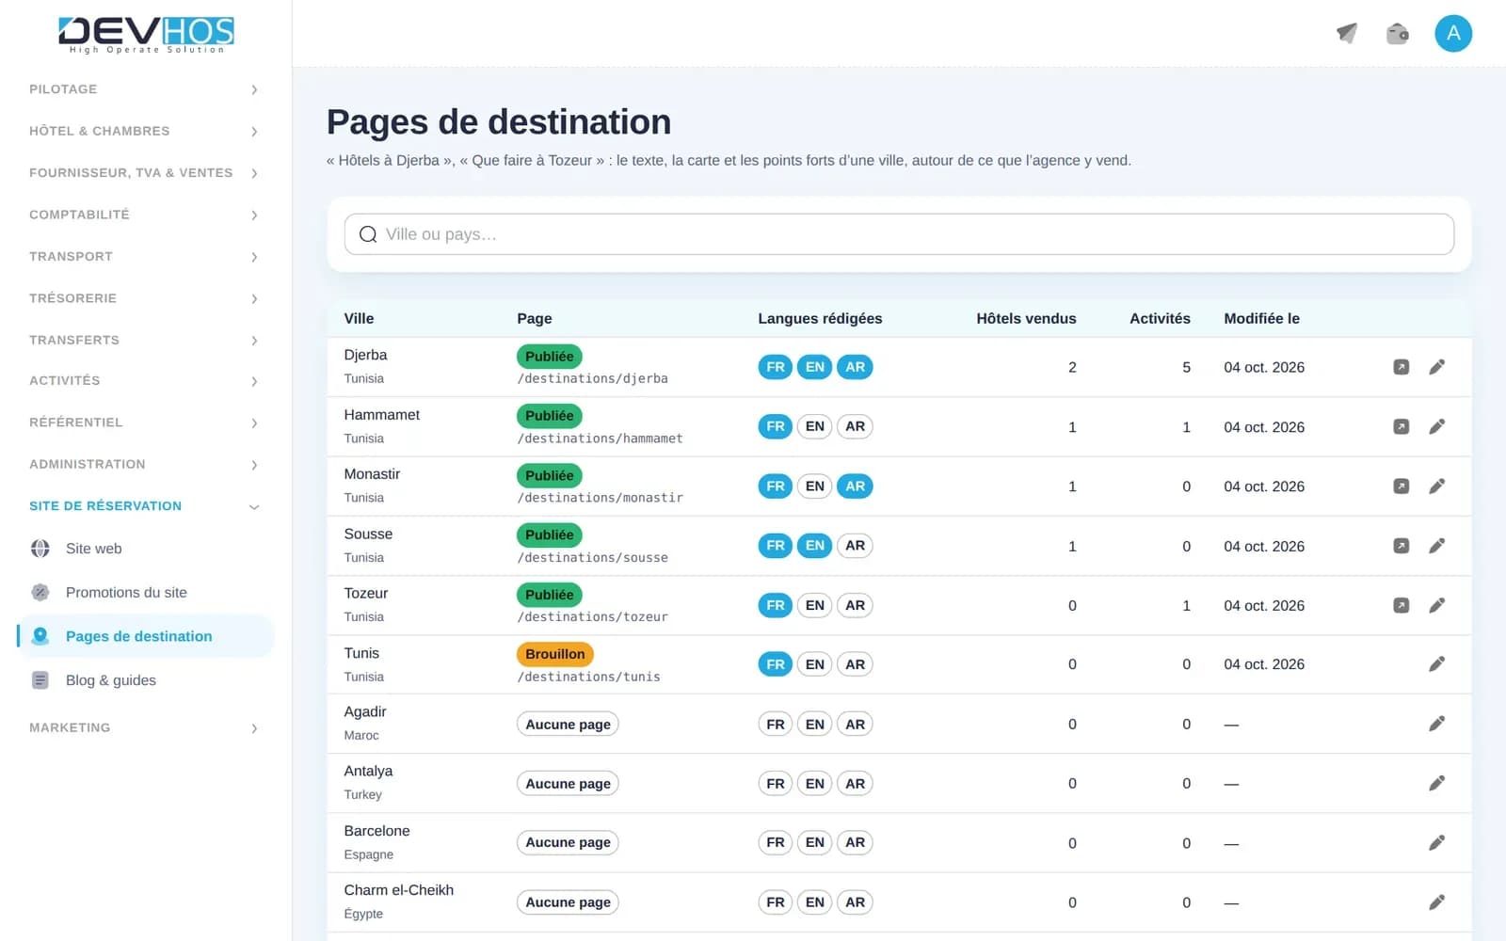
Task: Expand the Hôtel & Chambres section
Action: [x=144, y=131]
